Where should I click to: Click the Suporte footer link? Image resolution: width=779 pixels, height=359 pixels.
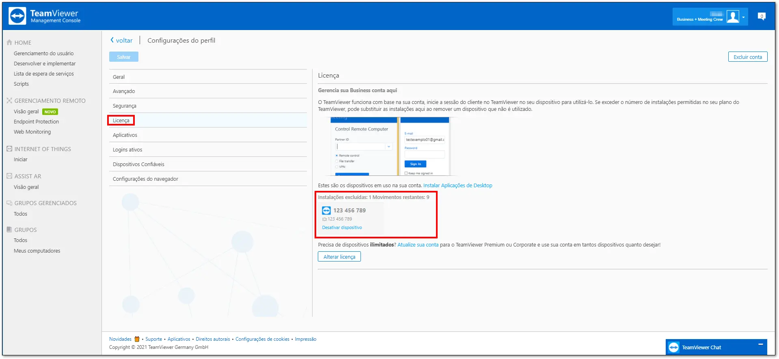[x=153, y=339]
